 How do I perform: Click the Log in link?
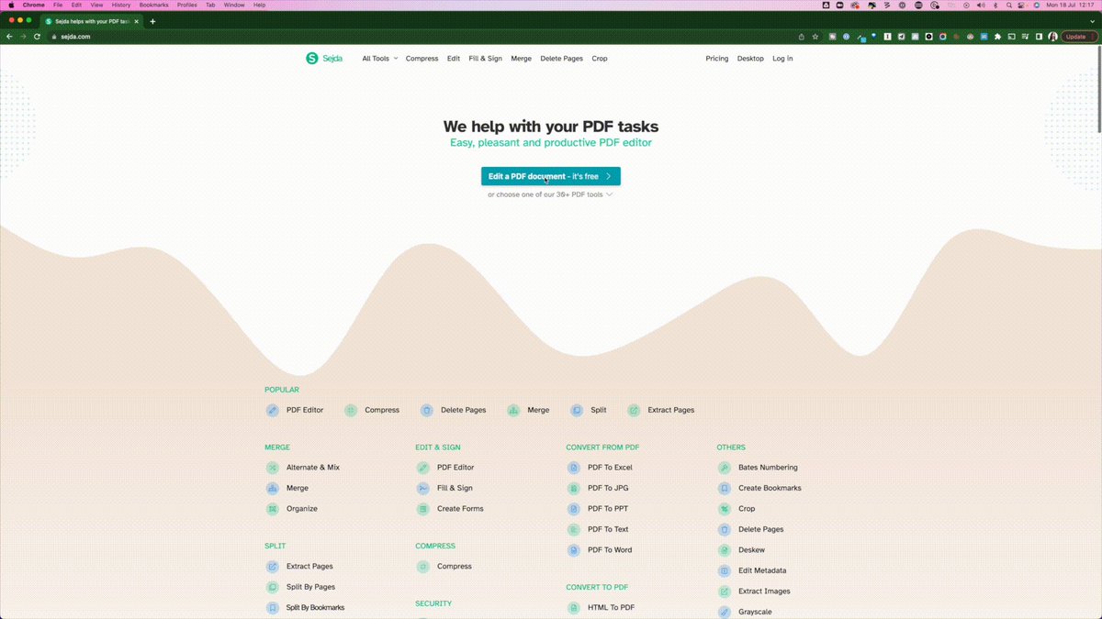[x=782, y=59]
